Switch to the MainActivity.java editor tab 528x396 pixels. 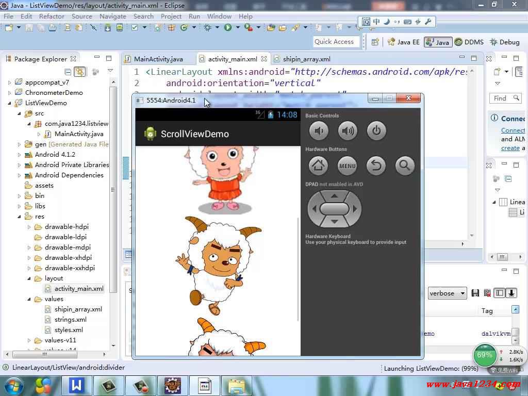click(x=158, y=59)
